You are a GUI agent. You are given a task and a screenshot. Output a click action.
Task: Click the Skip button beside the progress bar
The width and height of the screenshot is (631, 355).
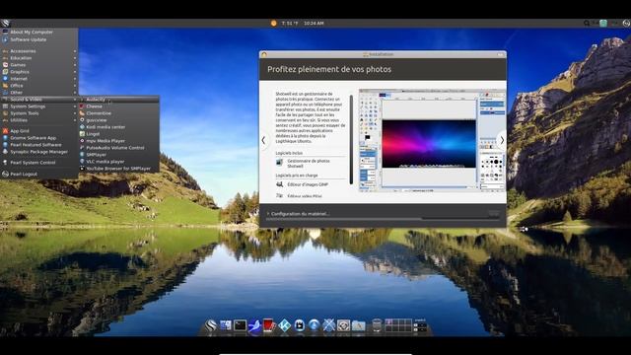(494, 214)
